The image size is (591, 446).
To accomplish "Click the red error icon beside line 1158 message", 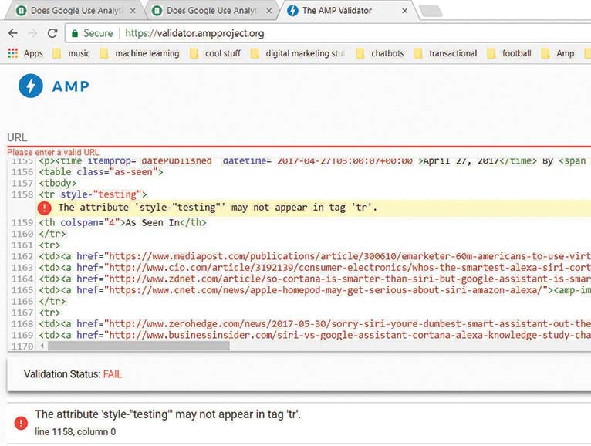I will click(x=21, y=423).
